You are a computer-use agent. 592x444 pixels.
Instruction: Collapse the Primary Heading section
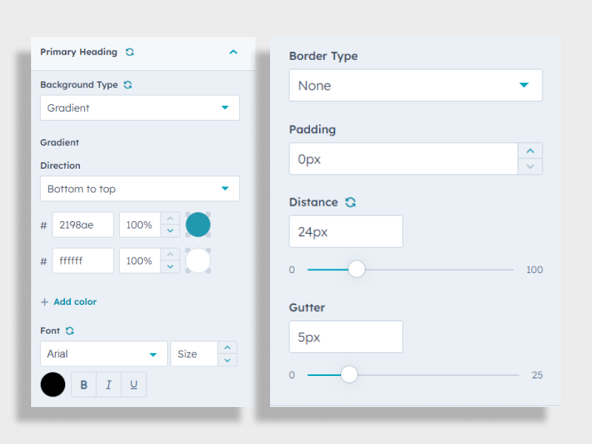233,53
